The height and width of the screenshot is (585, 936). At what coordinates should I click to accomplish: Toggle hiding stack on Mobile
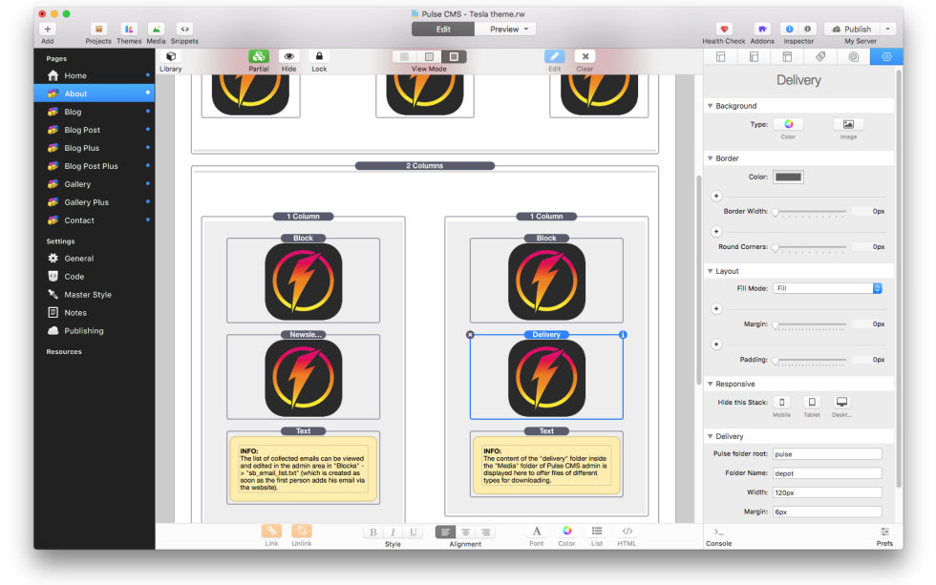781,402
